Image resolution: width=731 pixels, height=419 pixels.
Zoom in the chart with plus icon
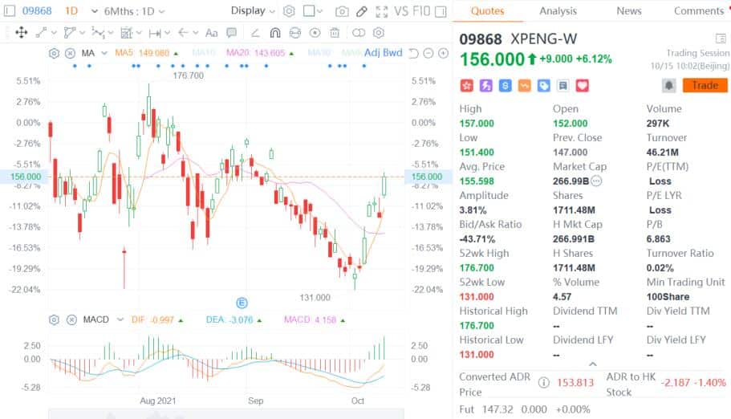[x=444, y=53]
